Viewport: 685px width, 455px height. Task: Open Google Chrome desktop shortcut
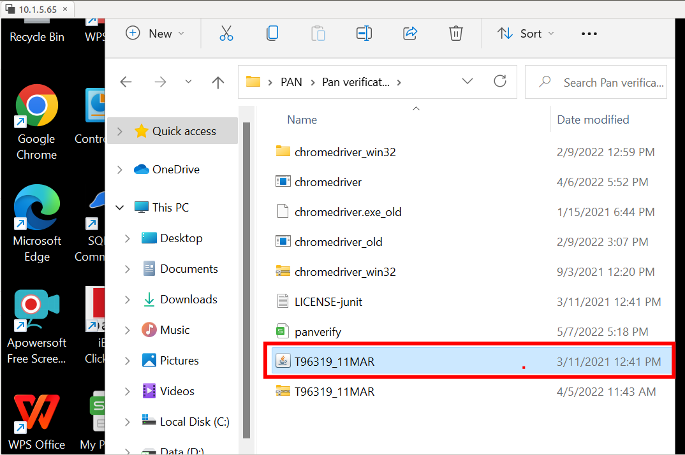pos(37,122)
